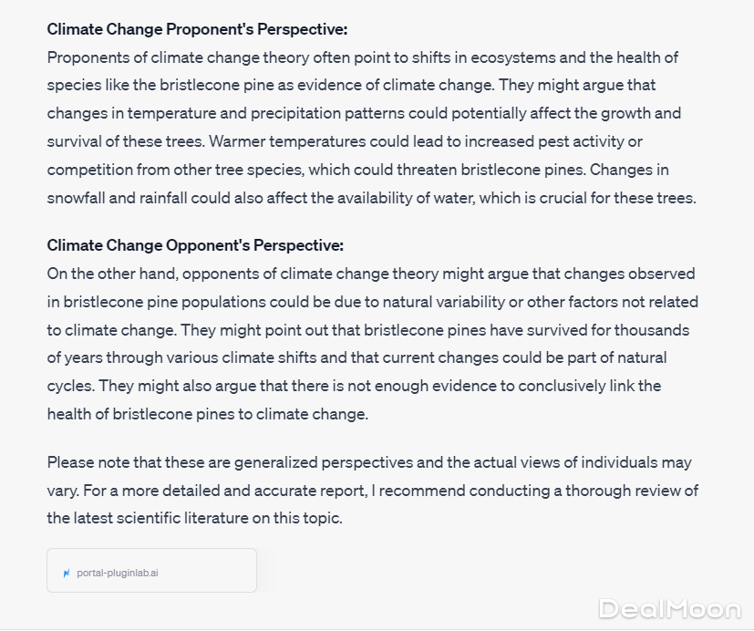The width and height of the screenshot is (754, 631).
Task: Click the line 'health of bristlecone pines to climate change.'
Action: pos(207,414)
